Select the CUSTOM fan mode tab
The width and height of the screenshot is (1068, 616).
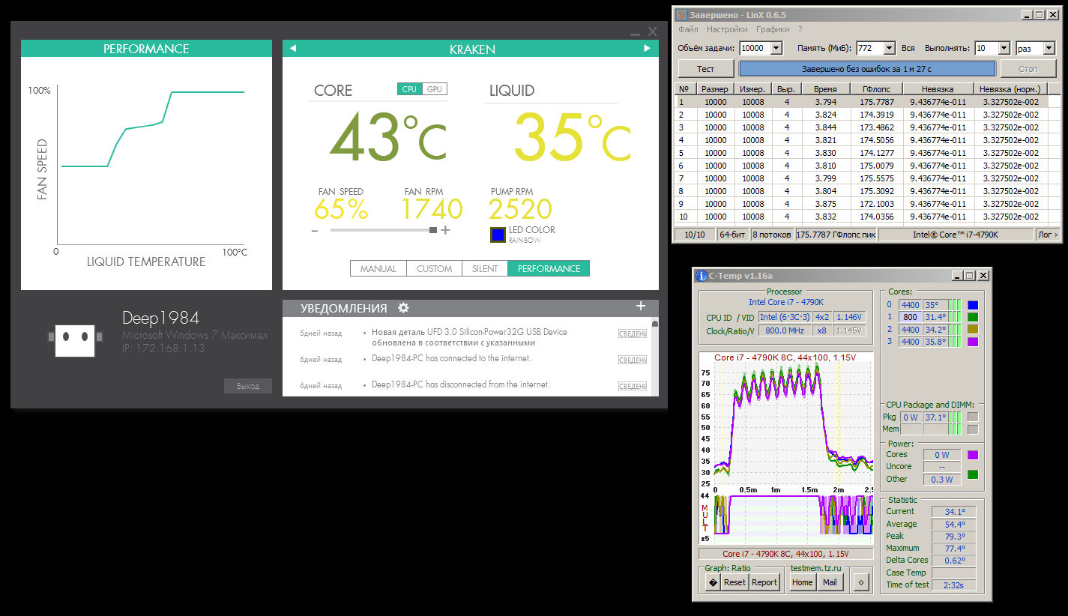[435, 268]
